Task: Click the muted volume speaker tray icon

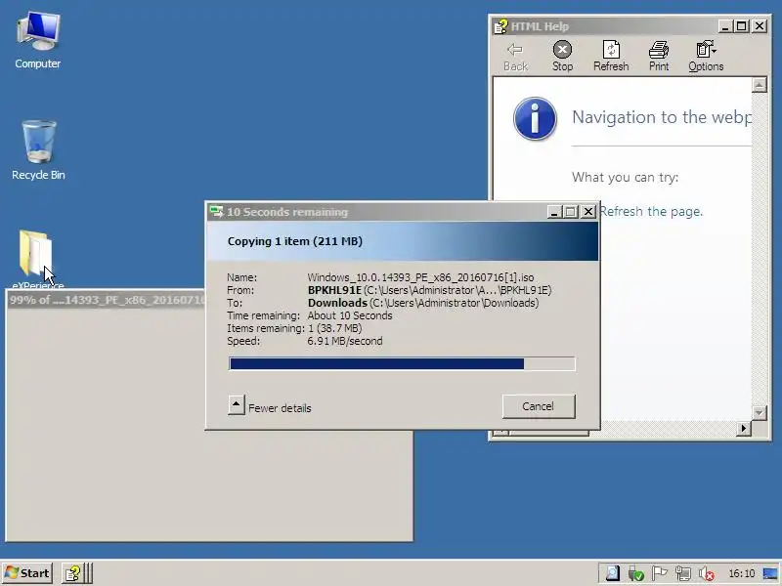Action: click(706, 573)
